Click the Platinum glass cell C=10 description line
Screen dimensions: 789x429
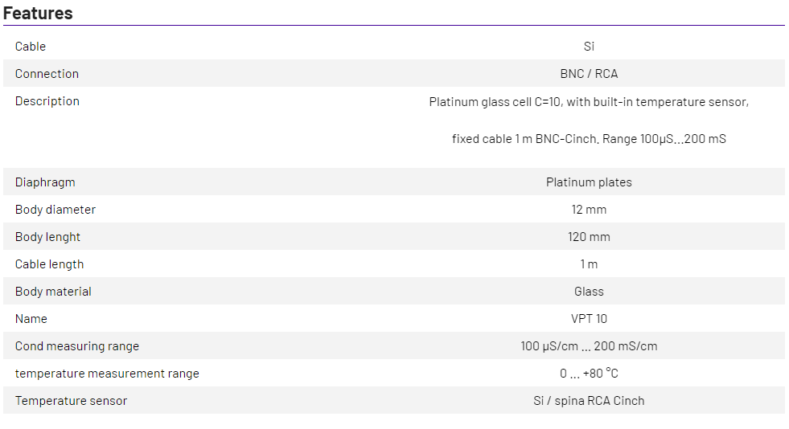589,102
